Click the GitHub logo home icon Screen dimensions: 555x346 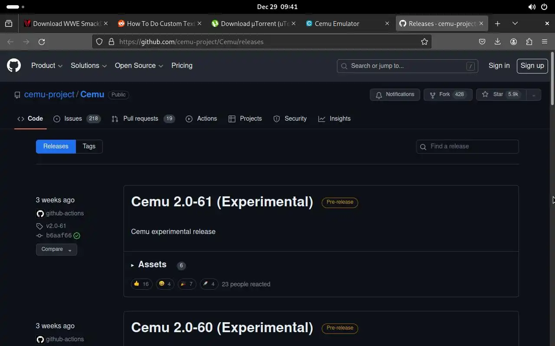14,66
